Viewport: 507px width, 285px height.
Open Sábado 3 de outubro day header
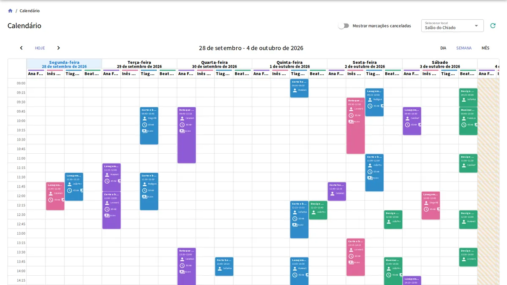coord(440,64)
